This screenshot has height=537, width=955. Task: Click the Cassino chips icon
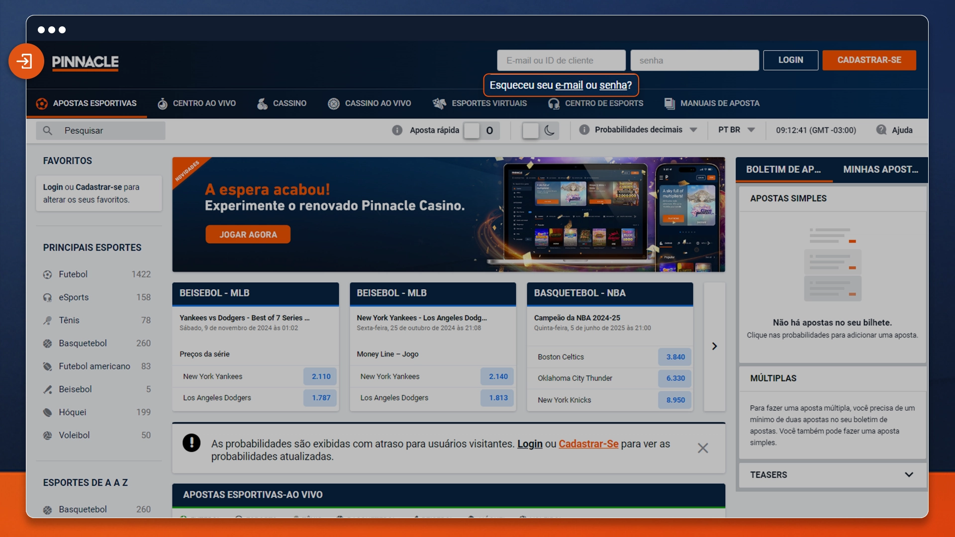262,103
